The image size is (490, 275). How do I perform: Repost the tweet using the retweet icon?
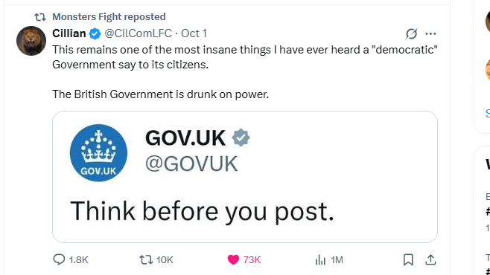(146, 259)
